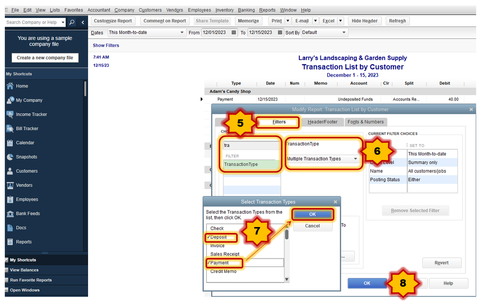Screen dimensions: 500x302
Task: Open the Reports menu
Action: tap(267, 10)
